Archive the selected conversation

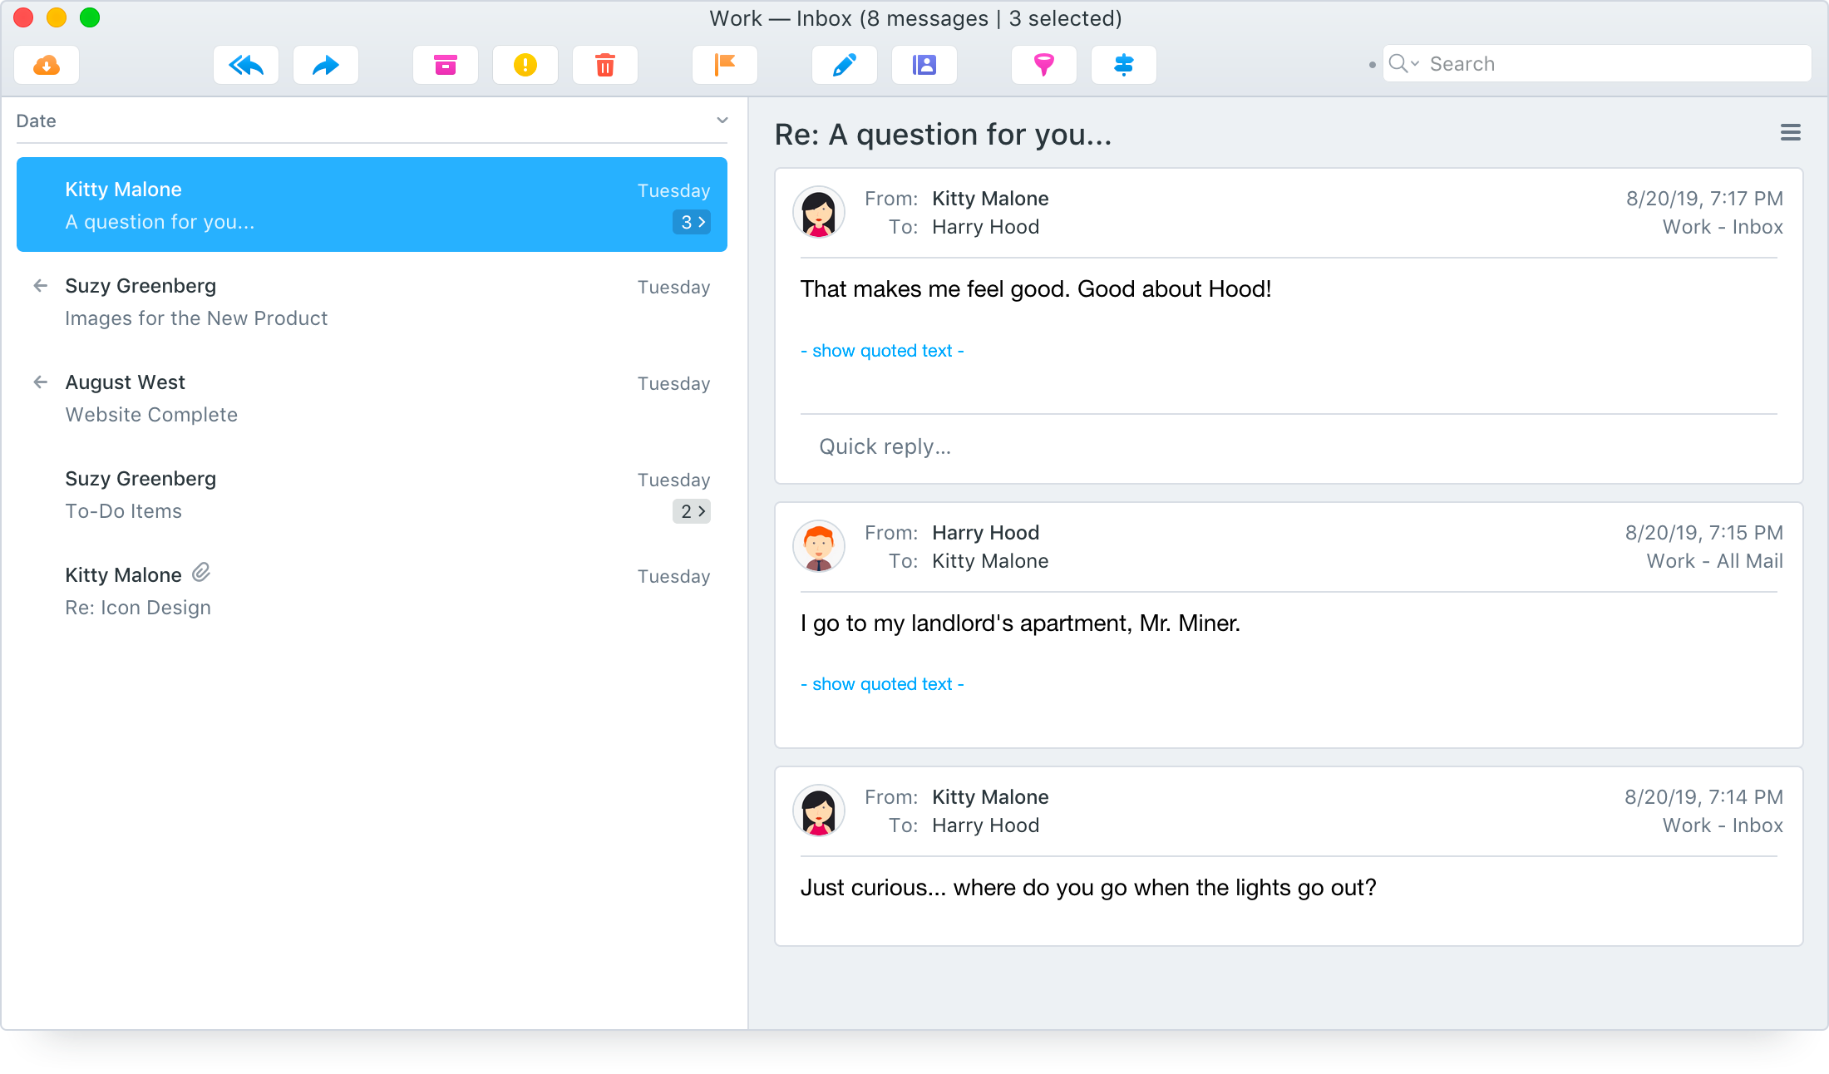coord(445,64)
